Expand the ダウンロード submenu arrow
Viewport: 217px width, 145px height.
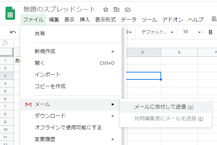pyautogui.click(x=113, y=116)
